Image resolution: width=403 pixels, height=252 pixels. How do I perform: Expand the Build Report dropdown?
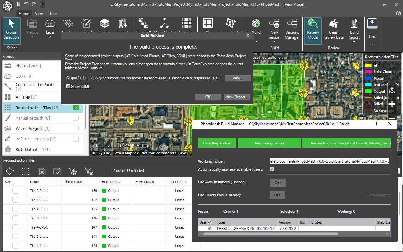click(354, 42)
